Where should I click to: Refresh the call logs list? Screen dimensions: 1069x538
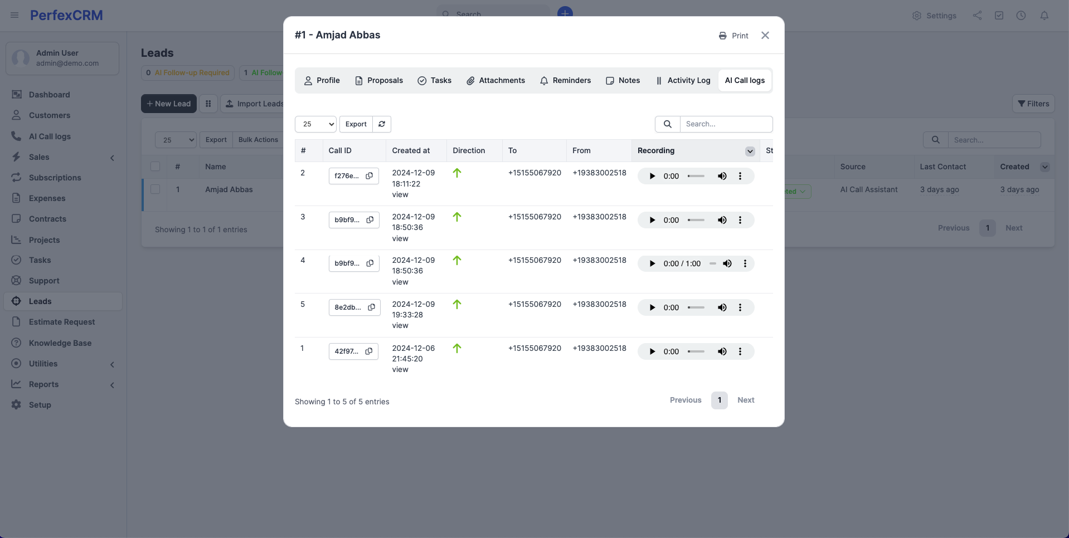tap(382, 124)
